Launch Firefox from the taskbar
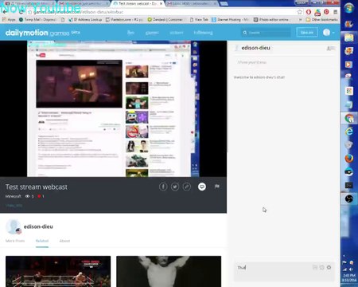This screenshot has width=358, height=287. click(x=349, y=159)
